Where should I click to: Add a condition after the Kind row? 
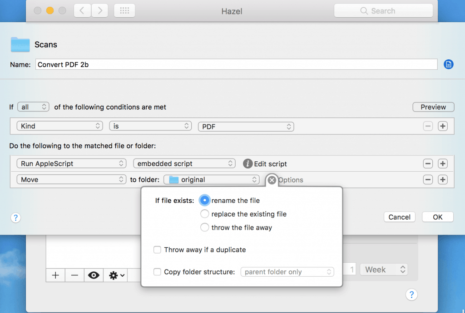(x=443, y=126)
